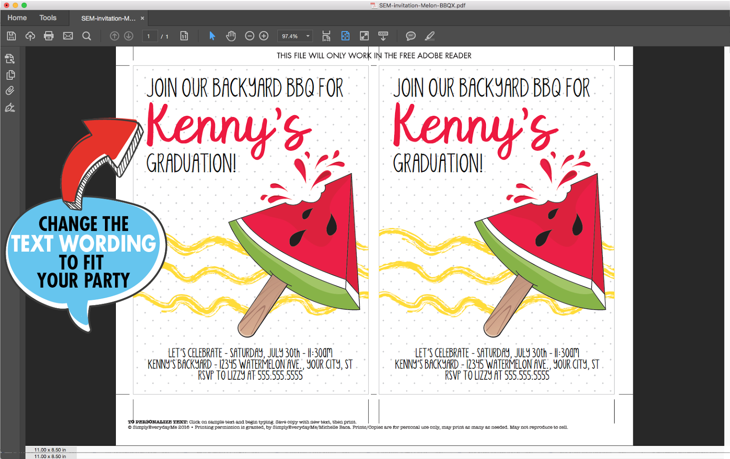Go to the next page with the down arrow
This screenshot has height=459, width=730.
coord(129,36)
